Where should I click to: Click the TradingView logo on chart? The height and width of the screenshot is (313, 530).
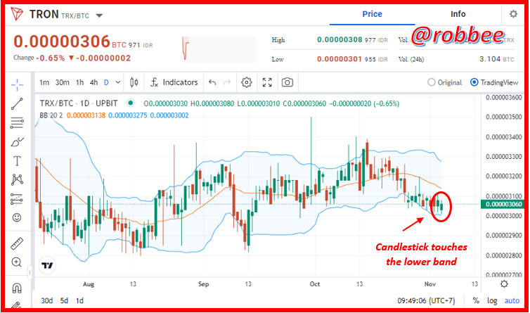tap(47, 265)
